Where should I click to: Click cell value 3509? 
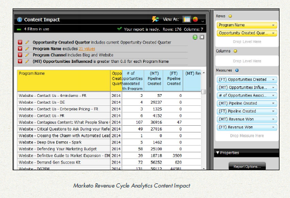(x=177, y=156)
